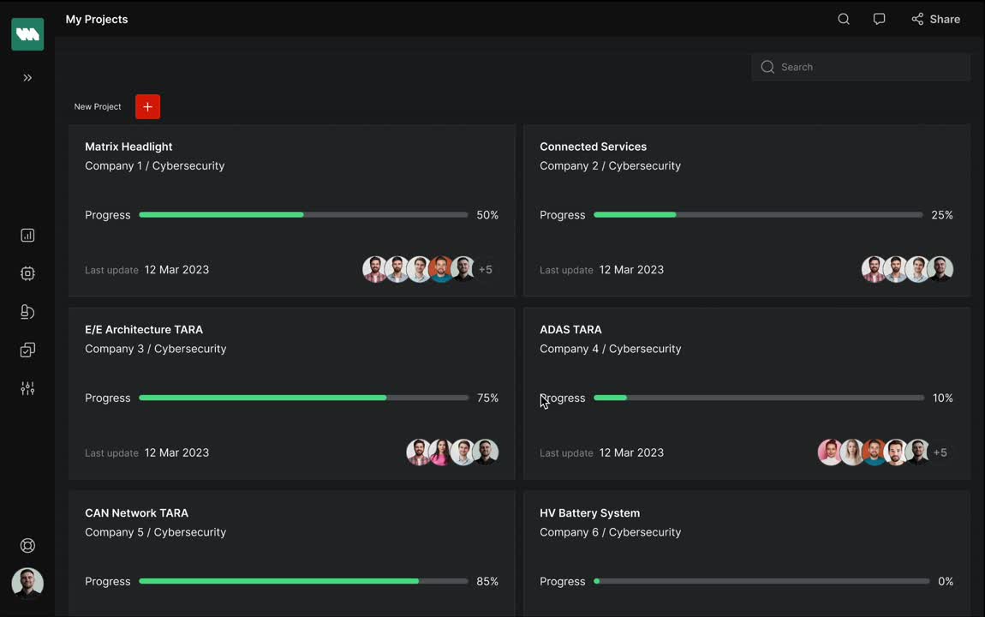Click Company 4 / Cybersecurity text
The height and width of the screenshot is (617, 985).
610,349
